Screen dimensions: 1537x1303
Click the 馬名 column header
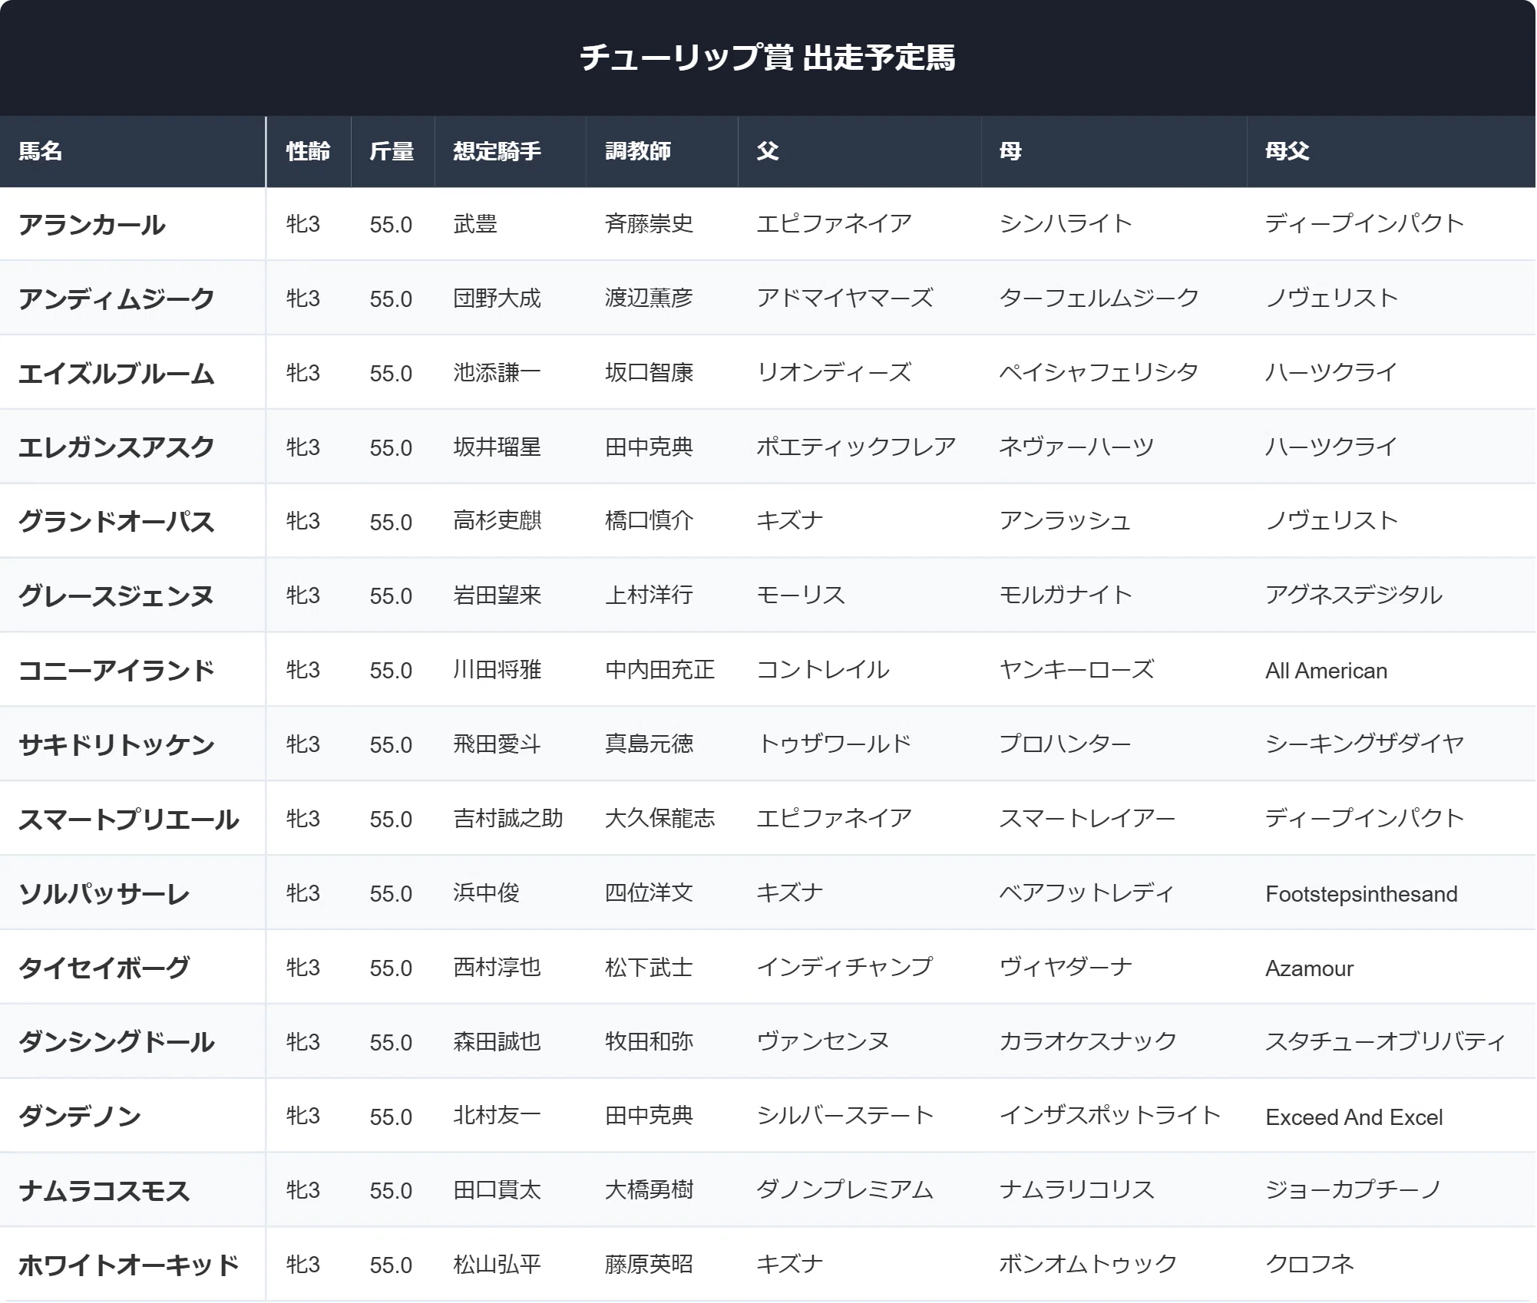(x=133, y=151)
